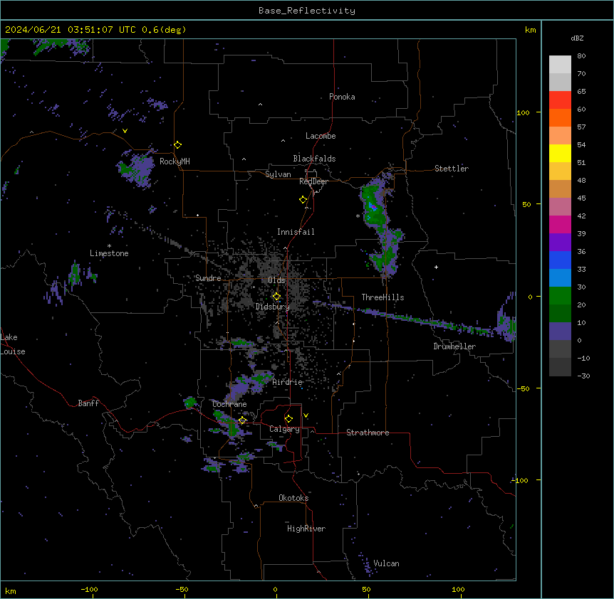This screenshot has width=614, height=599.
Task: Click the Banff label
Action: [88, 403]
